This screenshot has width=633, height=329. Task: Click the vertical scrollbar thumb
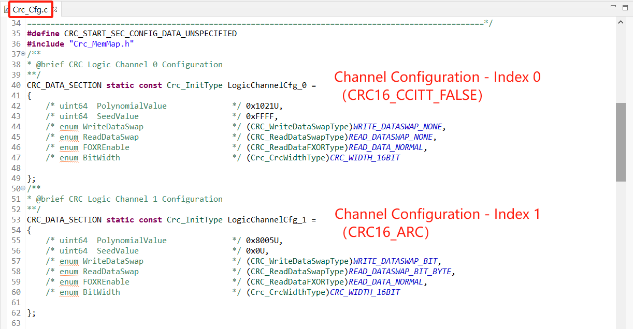click(x=621, y=142)
